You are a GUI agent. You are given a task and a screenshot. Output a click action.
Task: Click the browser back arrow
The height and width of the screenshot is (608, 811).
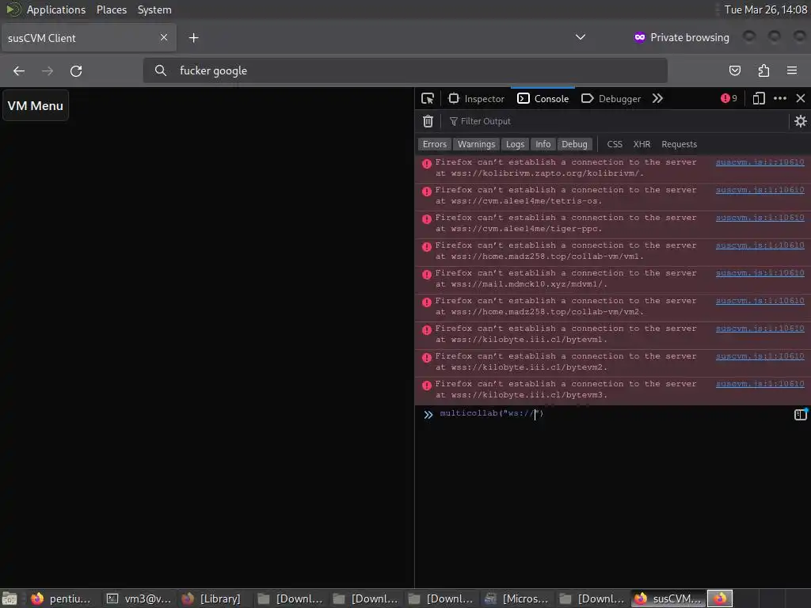(19, 70)
